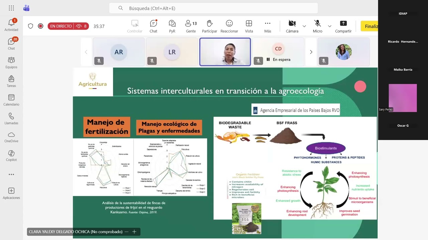Open the Calendario view
The height and width of the screenshot is (240, 428).
click(11, 100)
